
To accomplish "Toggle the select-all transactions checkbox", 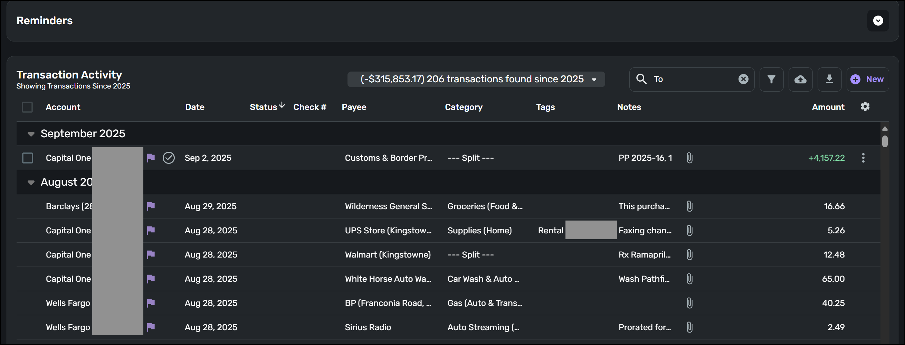I will 27,107.
